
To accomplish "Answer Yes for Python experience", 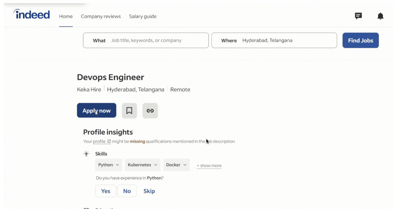I will [106, 191].
